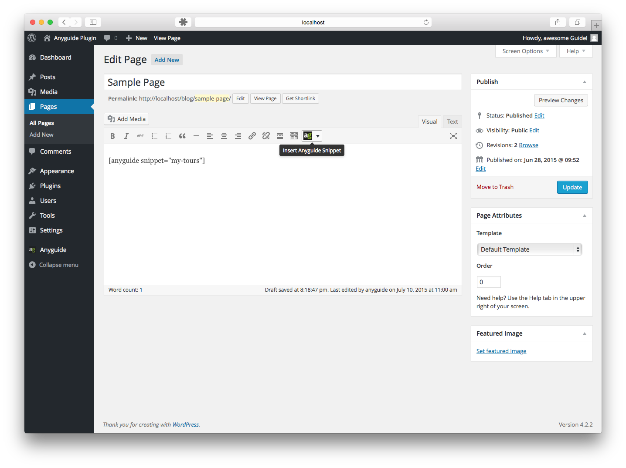The height and width of the screenshot is (468, 626).
Task: Click the Add Media button
Action: tap(126, 119)
